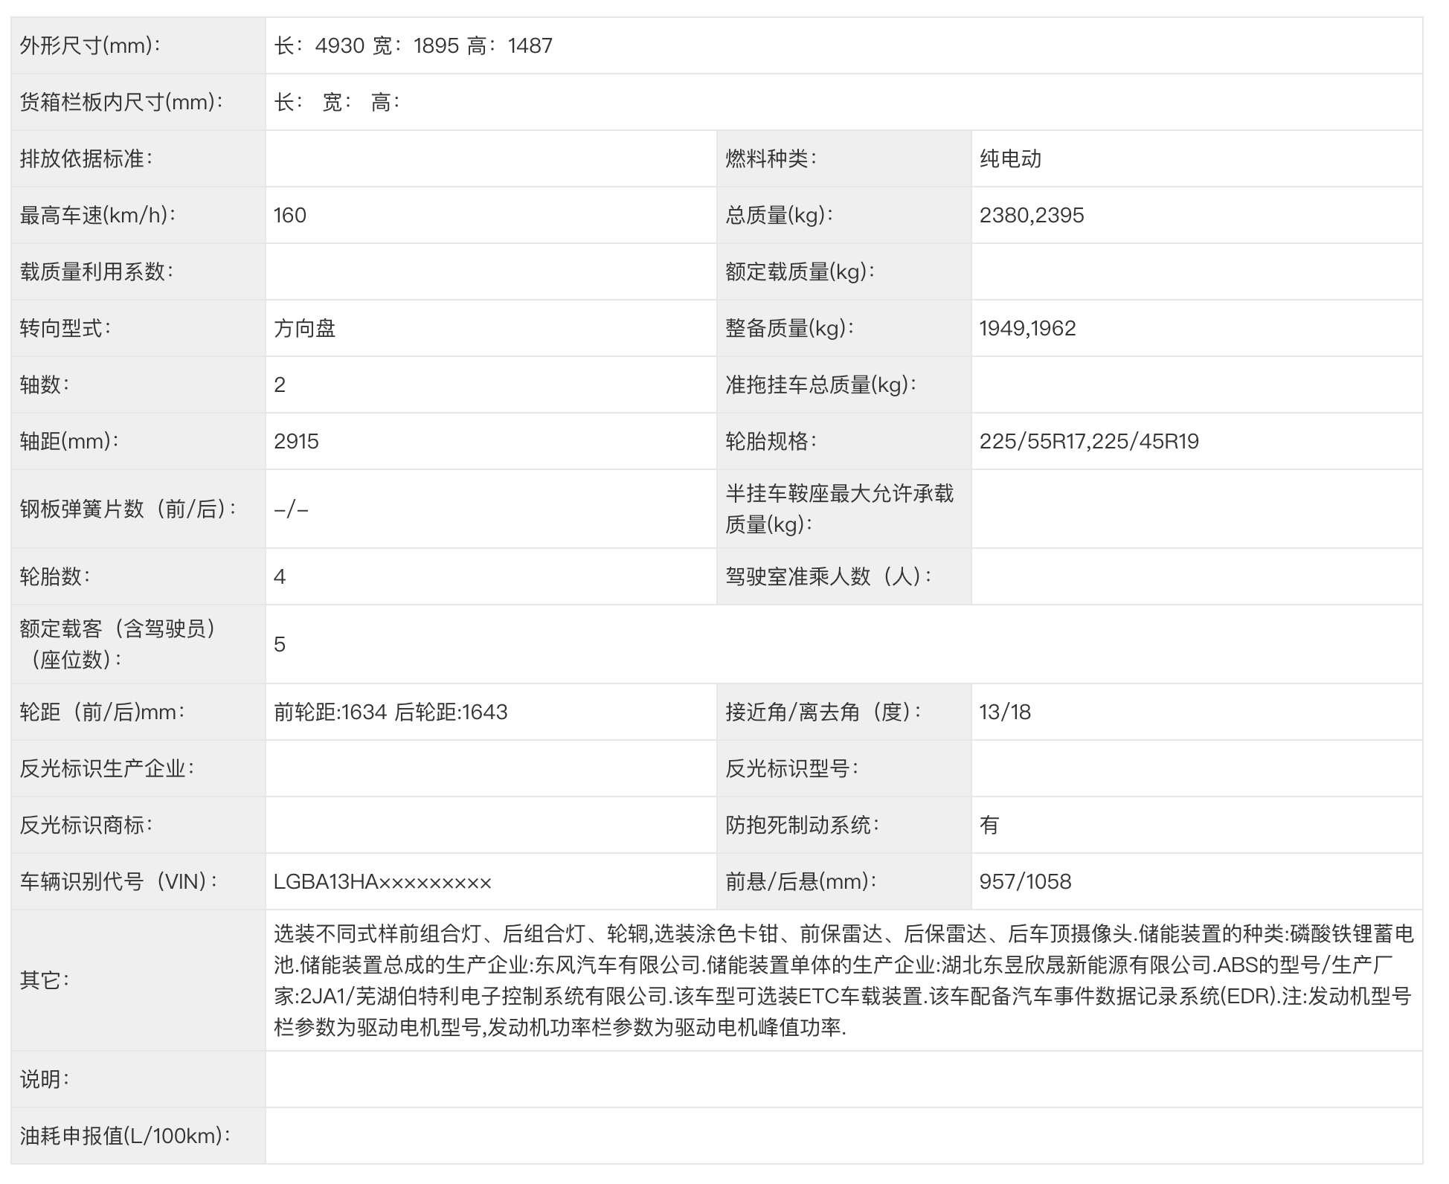The height and width of the screenshot is (1184, 1449).
Task: Click the 其它 remarks paragraph text
Action: (843, 980)
